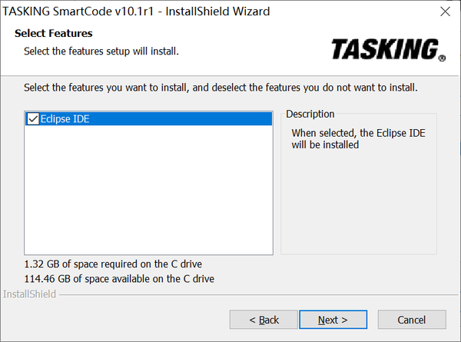Screen dimensions: 461x342
Task: Select the Eclipse IDE feature label
Action: click(x=65, y=119)
